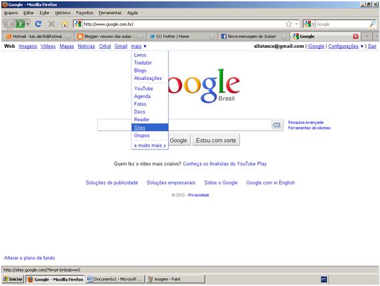Open the YouTube Play finalistas link
Viewport: 380px width, 286px height.
(225, 164)
